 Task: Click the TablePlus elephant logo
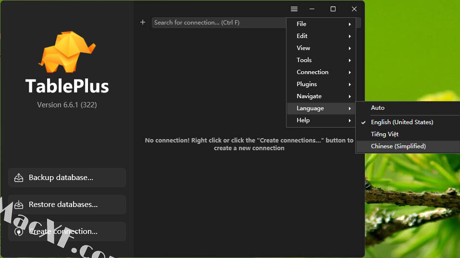(x=67, y=52)
